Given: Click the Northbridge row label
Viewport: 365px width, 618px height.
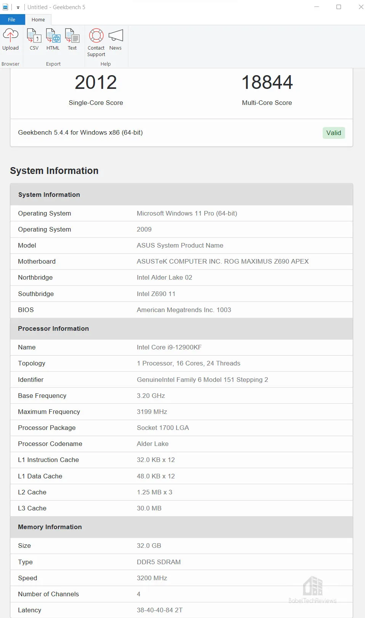Looking at the screenshot, I should point(35,277).
